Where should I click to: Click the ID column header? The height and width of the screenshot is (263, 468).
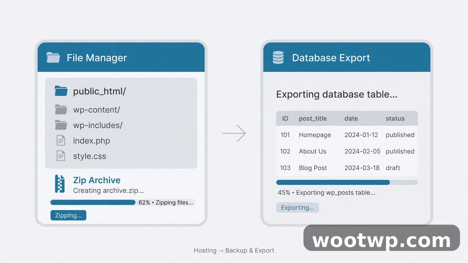[x=285, y=119]
